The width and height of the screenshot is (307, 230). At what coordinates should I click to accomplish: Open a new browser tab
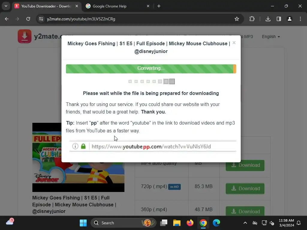(x=159, y=6)
